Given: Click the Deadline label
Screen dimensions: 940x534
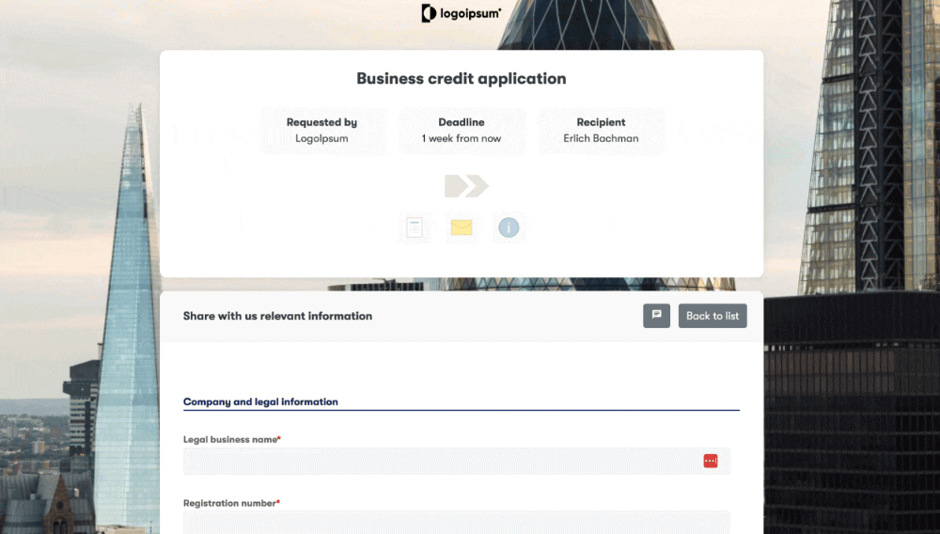Looking at the screenshot, I should click(461, 122).
